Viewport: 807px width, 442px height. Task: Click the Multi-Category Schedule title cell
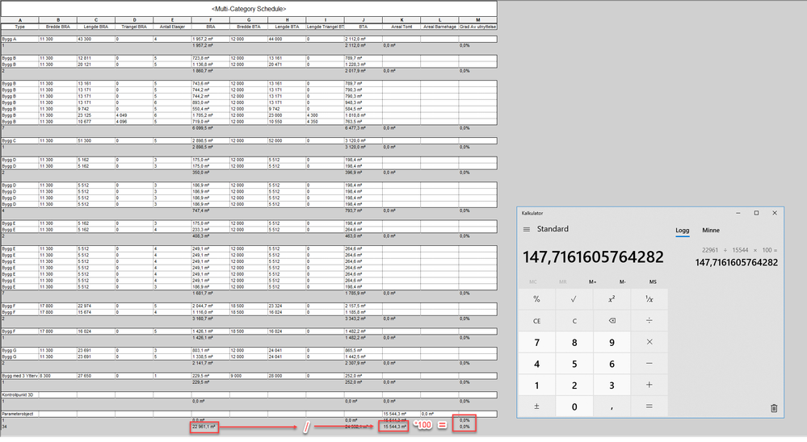pyautogui.click(x=249, y=9)
